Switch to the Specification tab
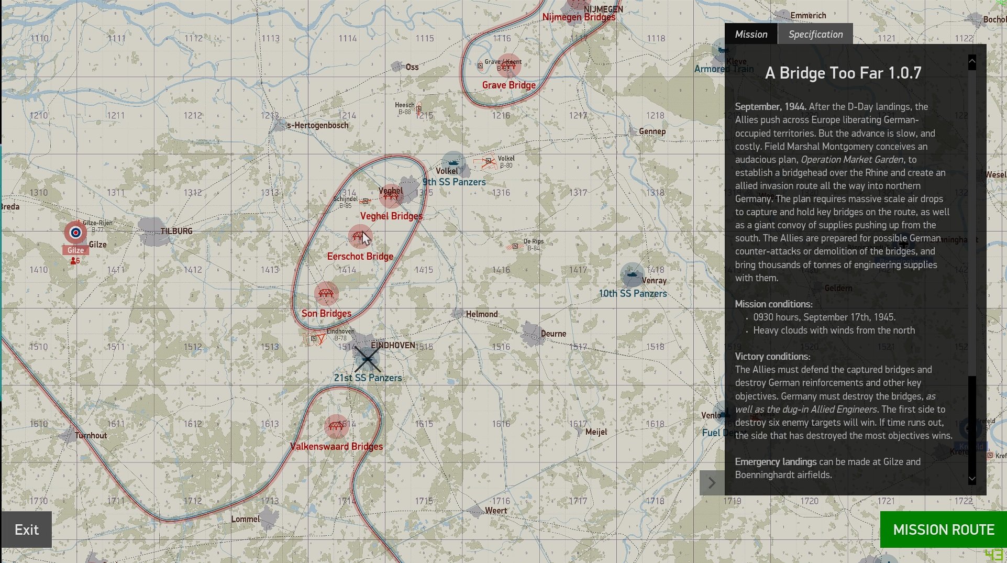 pos(815,34)
